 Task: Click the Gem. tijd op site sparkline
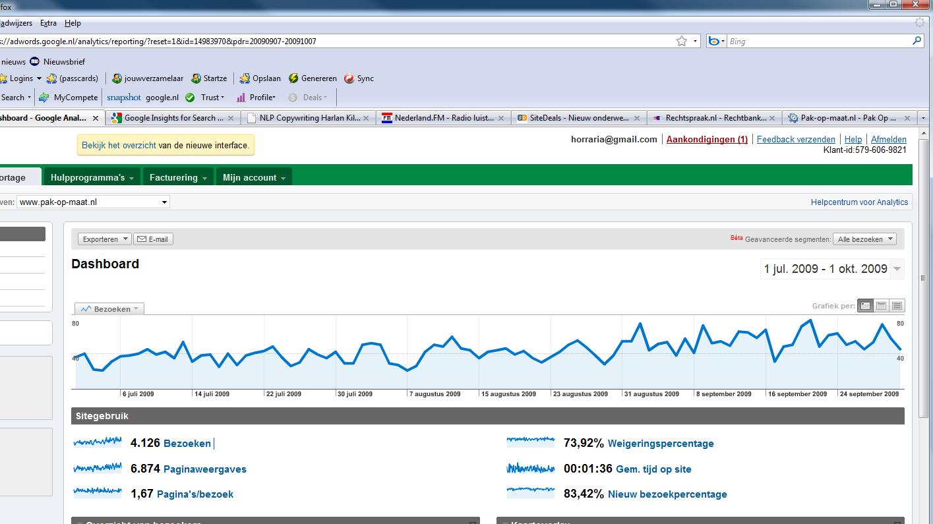click(x=531, y=468)
